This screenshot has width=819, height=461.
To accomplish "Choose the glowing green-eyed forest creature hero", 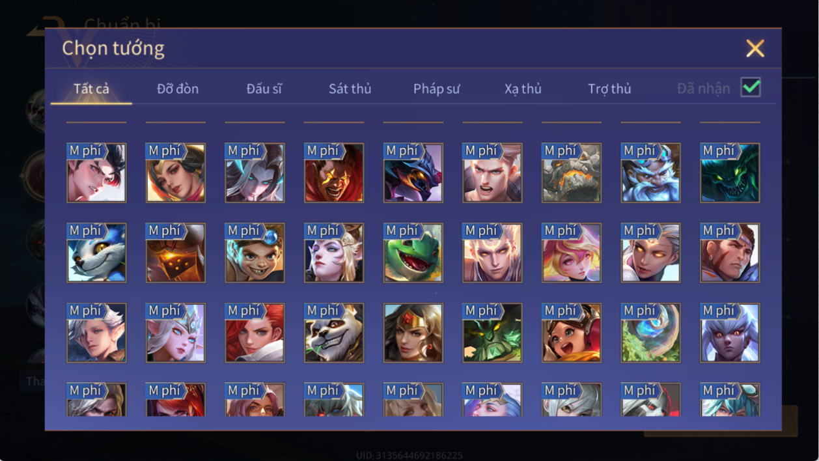I will [x=492, y=333].
